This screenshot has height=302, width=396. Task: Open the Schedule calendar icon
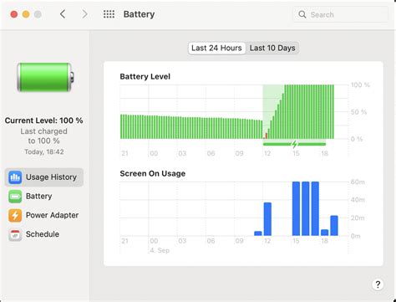[15, 234]
